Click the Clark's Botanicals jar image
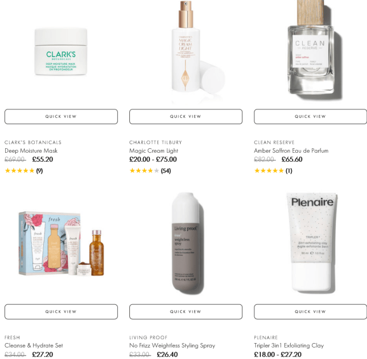 61,51
